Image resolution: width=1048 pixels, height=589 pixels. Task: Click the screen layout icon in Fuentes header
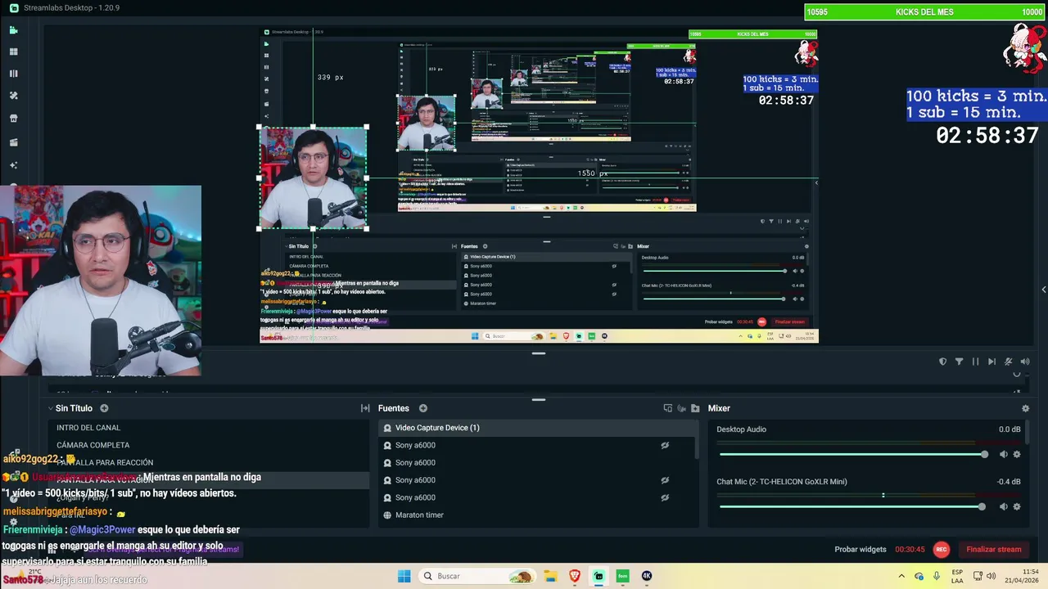click(668, 408)
